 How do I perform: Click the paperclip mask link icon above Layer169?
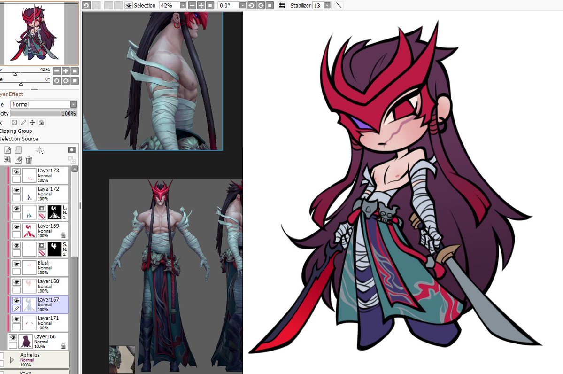42,216
